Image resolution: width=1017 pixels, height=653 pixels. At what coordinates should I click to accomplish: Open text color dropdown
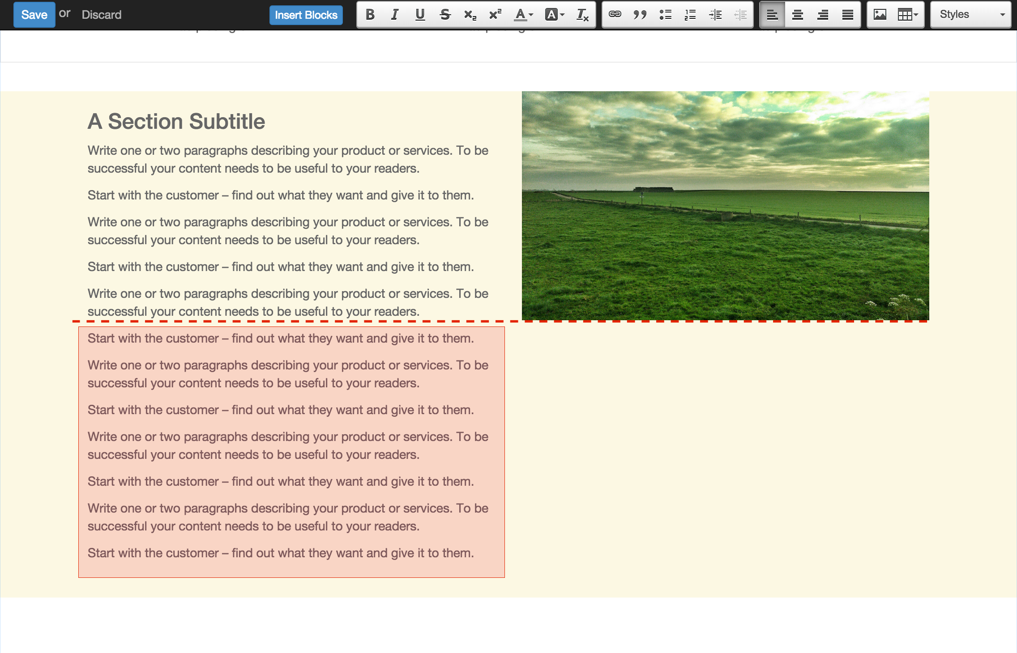[x=523, y=15]
